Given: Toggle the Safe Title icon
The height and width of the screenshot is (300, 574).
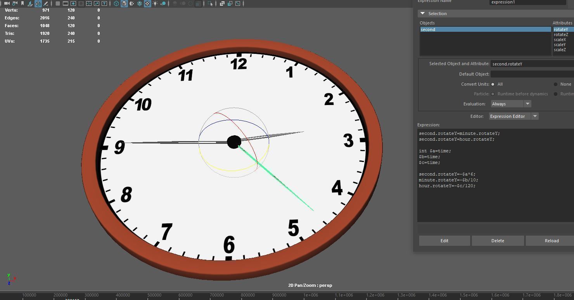Looking at the screenshot, I should 104,3.
